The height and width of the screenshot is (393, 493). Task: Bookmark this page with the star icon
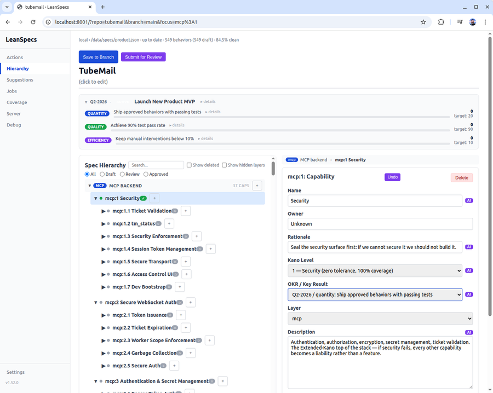(423, 22)
